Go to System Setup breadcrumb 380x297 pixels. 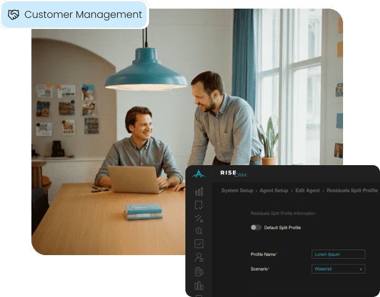[236, 190]
